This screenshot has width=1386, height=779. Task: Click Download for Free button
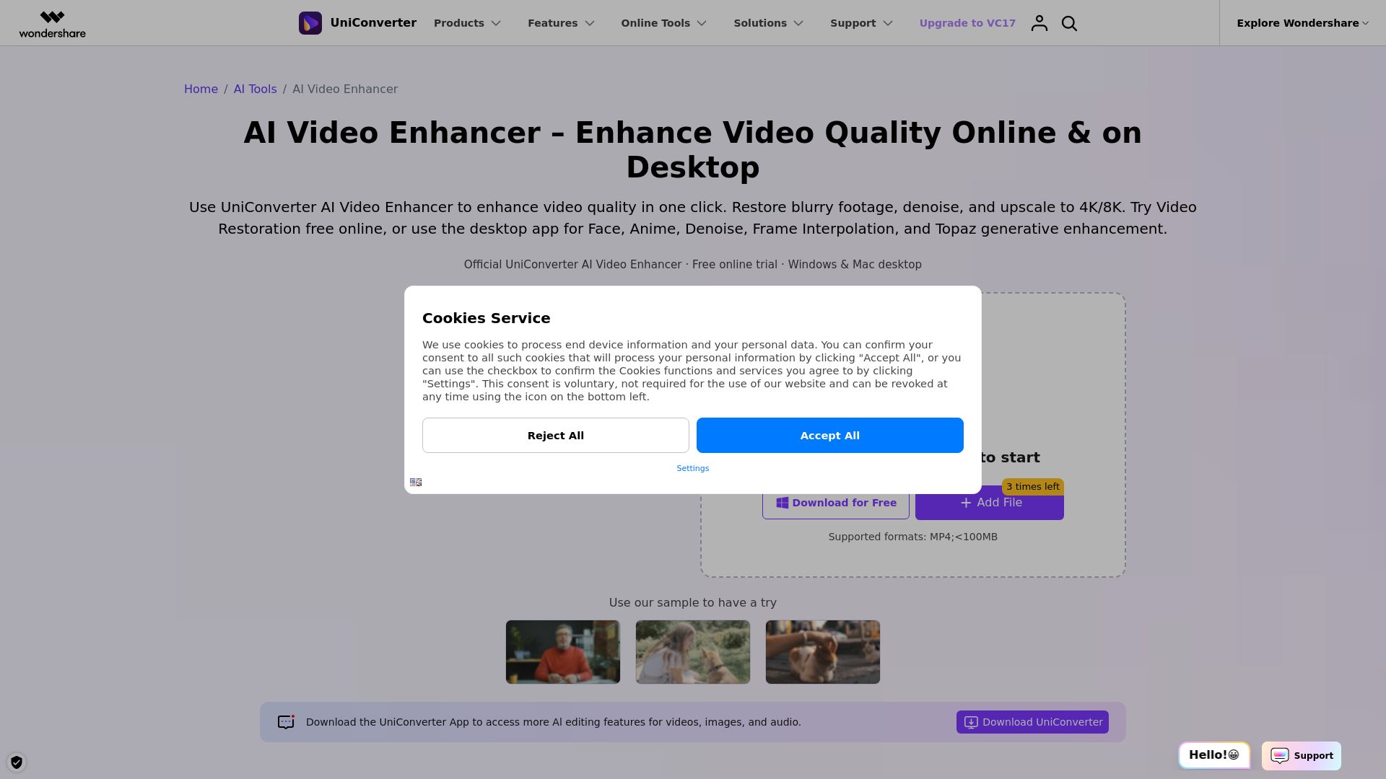[x=835, y=503]
